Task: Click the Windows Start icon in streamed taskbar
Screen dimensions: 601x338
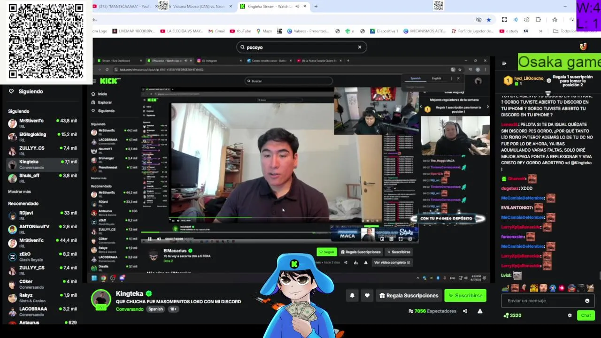Action: coord(94,278)
